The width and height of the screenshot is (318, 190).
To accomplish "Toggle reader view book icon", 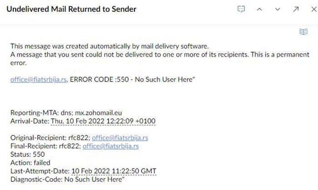I will click(303, 31).
